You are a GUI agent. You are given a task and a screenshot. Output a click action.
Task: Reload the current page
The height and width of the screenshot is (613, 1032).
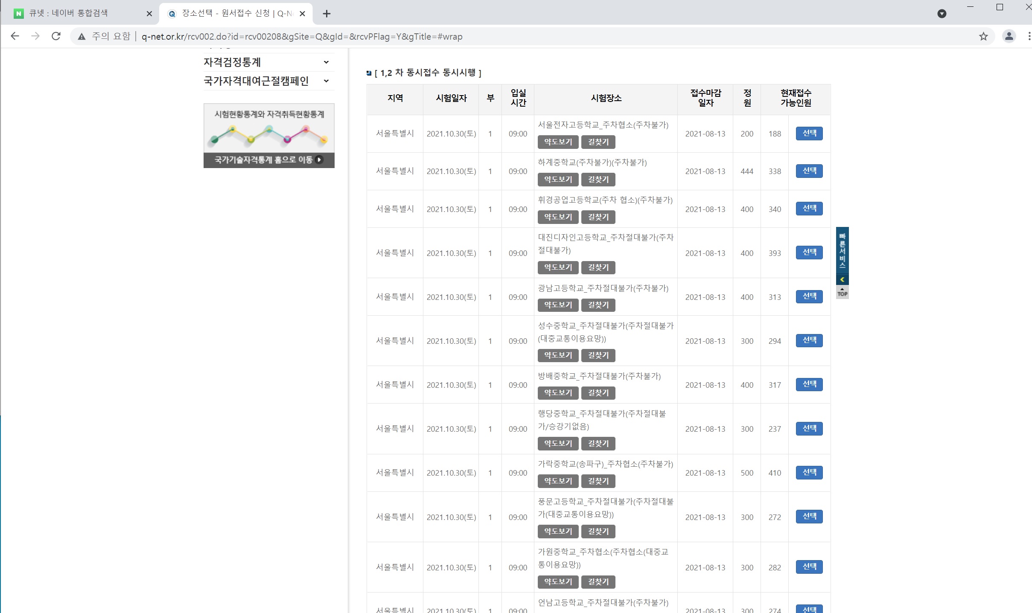(x=56, y=36)
